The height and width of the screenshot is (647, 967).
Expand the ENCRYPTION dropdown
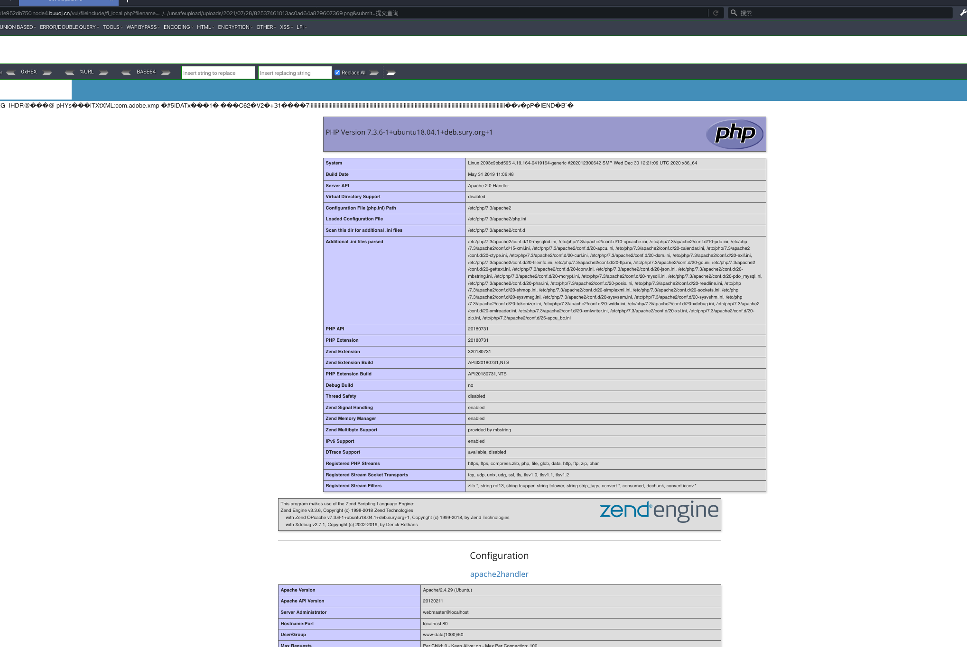tap(235, 27)
